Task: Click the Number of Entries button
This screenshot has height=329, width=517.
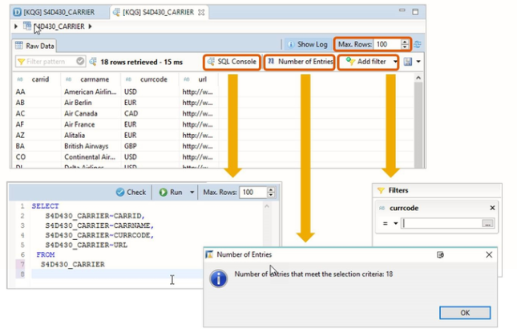Action: (x=299, y=61)
